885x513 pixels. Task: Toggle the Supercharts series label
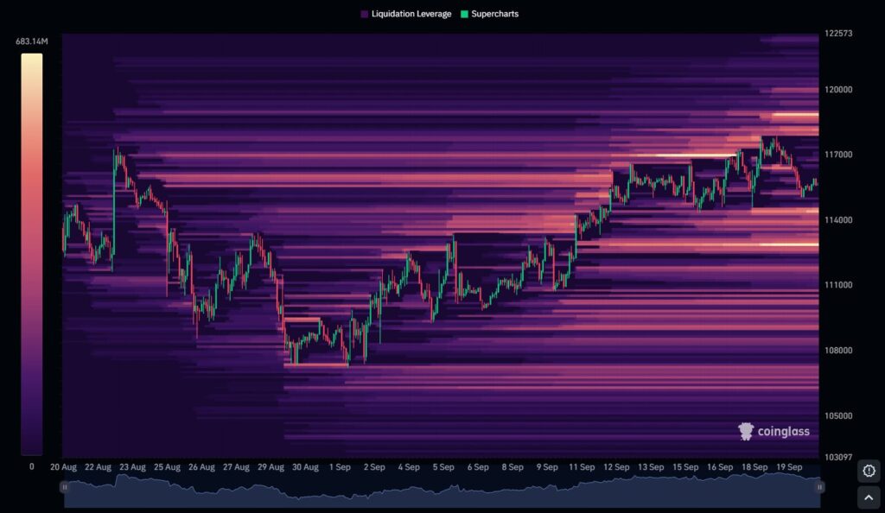pos(494,15)
